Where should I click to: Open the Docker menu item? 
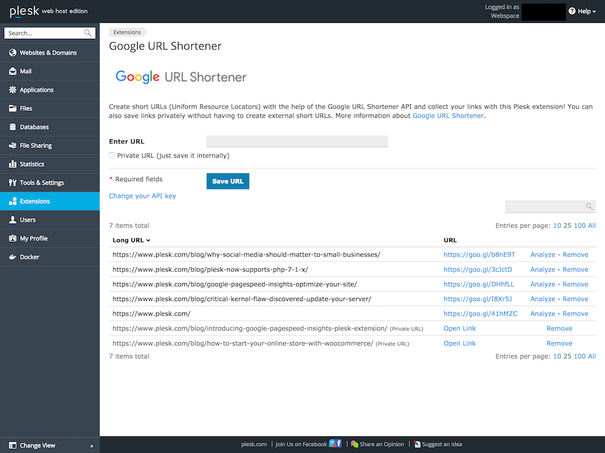pos(50,257)
